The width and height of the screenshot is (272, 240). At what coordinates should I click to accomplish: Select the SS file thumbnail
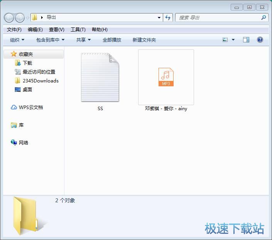100,77
